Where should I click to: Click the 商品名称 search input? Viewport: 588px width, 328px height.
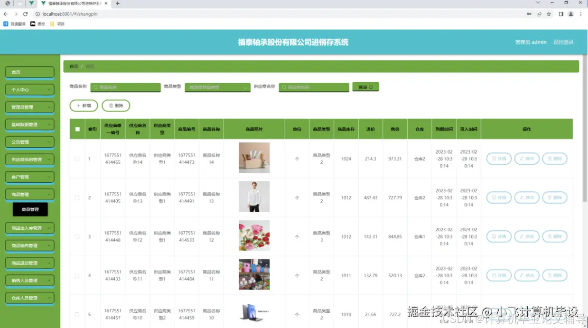click(126, 87)
